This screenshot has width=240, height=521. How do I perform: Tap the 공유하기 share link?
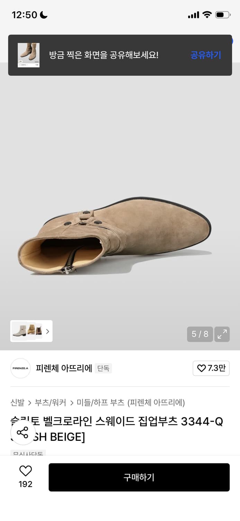pyautogui.click(x=205, y=55)
